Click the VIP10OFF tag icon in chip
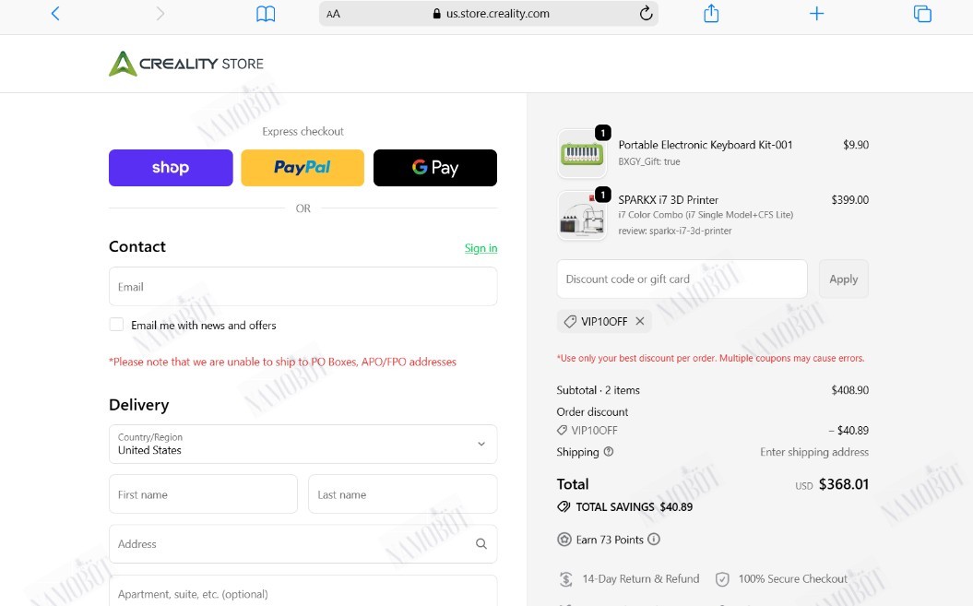973x606 pixels. click(x=570, y=321)
